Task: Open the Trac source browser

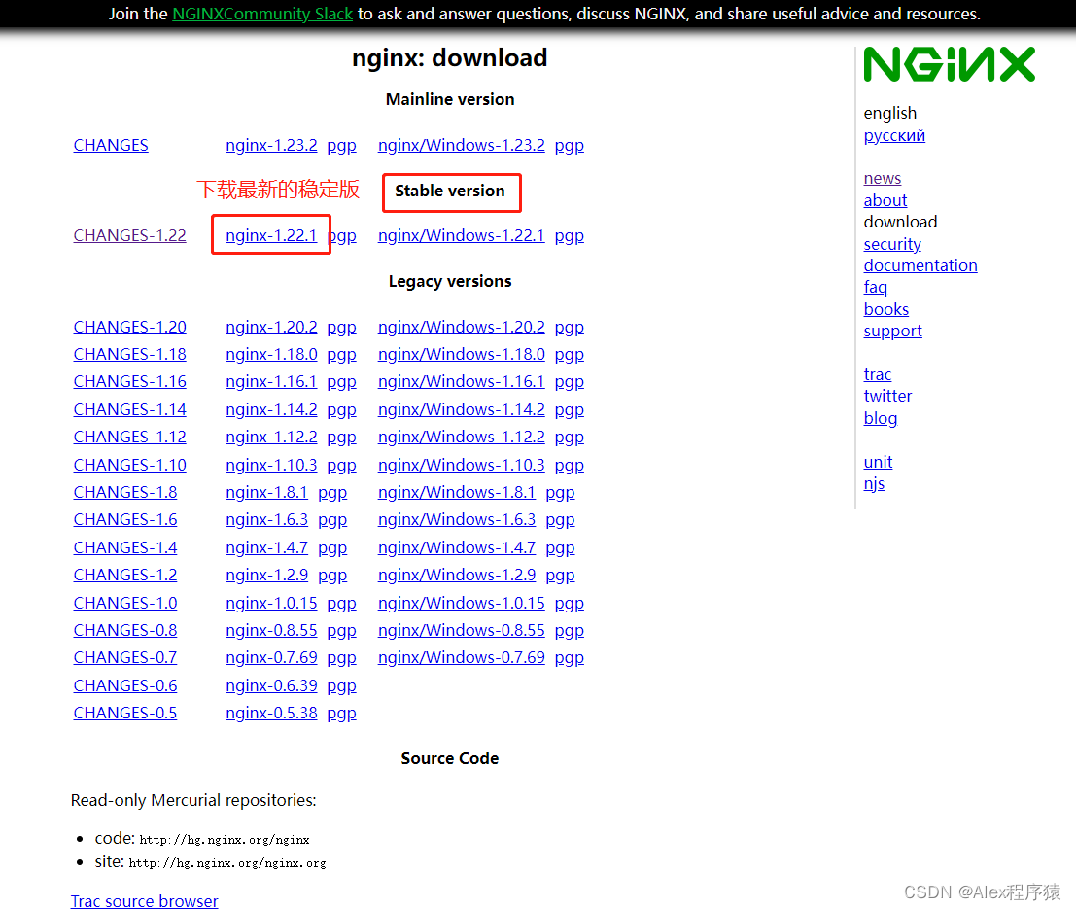Action: click(144, 901)
